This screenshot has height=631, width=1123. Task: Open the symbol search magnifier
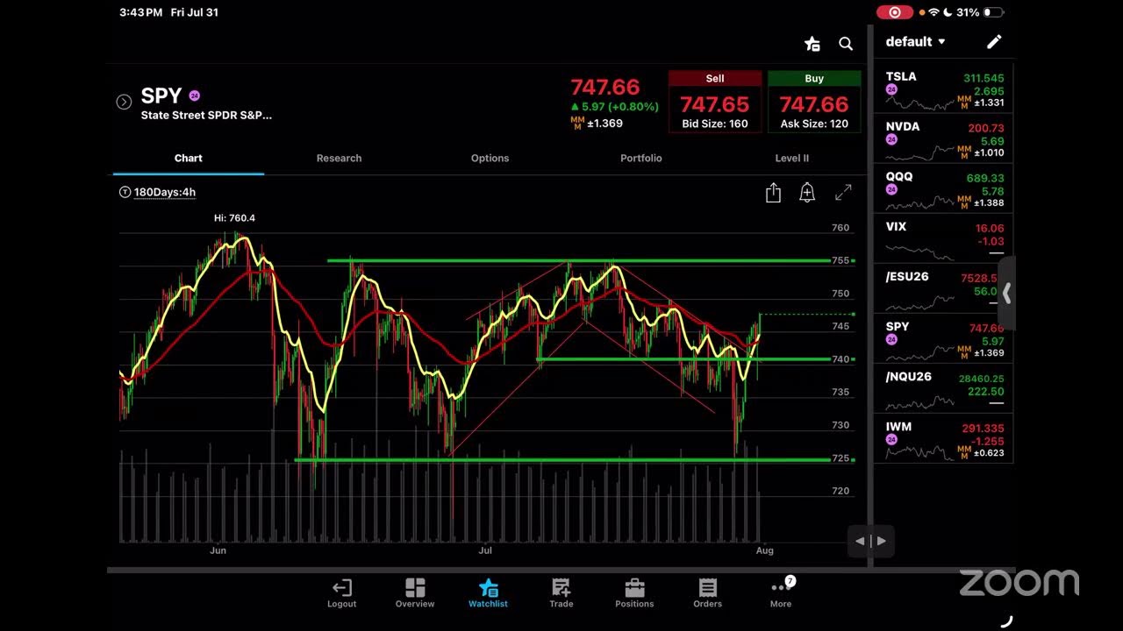(846, 44)
